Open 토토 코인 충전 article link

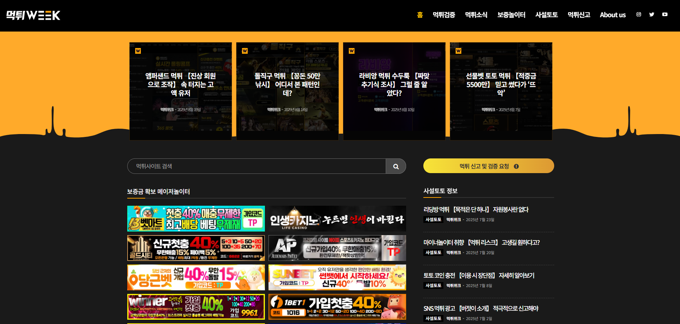479,276
